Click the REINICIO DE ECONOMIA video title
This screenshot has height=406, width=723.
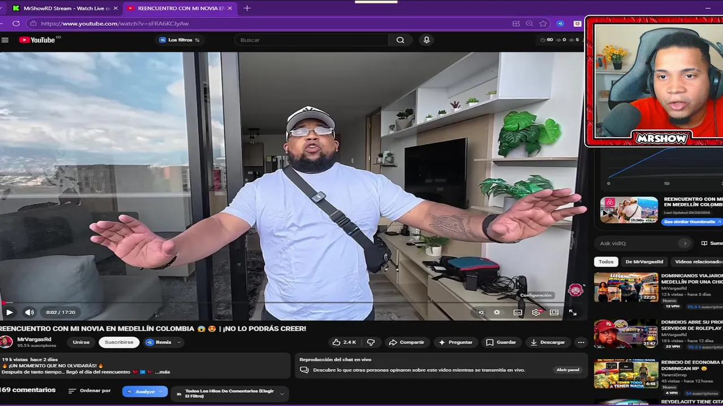pyautogui.click(x=692, y=365)
